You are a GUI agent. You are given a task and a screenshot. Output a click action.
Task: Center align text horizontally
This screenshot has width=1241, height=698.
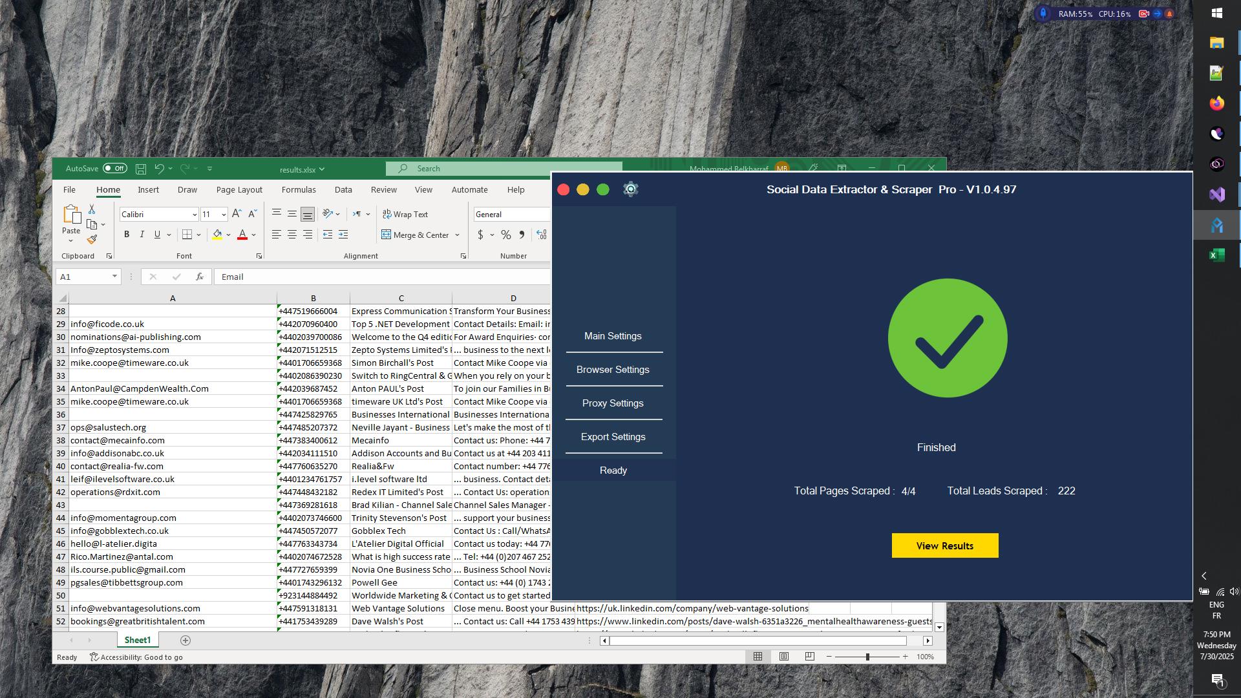click(x=292, y=235)
